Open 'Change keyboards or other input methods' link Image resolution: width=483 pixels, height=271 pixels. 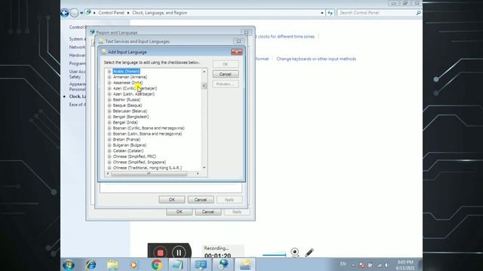316,59
